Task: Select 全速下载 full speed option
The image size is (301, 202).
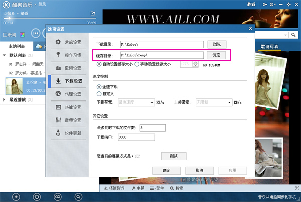Action: pyautogui.click(x=107, y=87)
